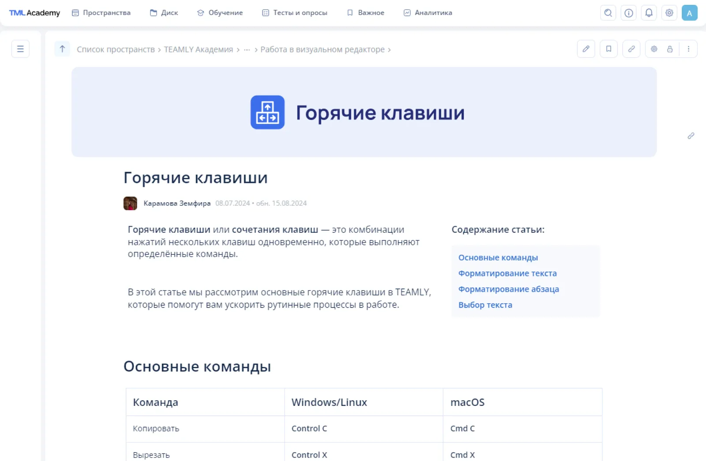Click the author name Карамова Земфира
This screenshot has width=706, height=461.
coord(177,203)
